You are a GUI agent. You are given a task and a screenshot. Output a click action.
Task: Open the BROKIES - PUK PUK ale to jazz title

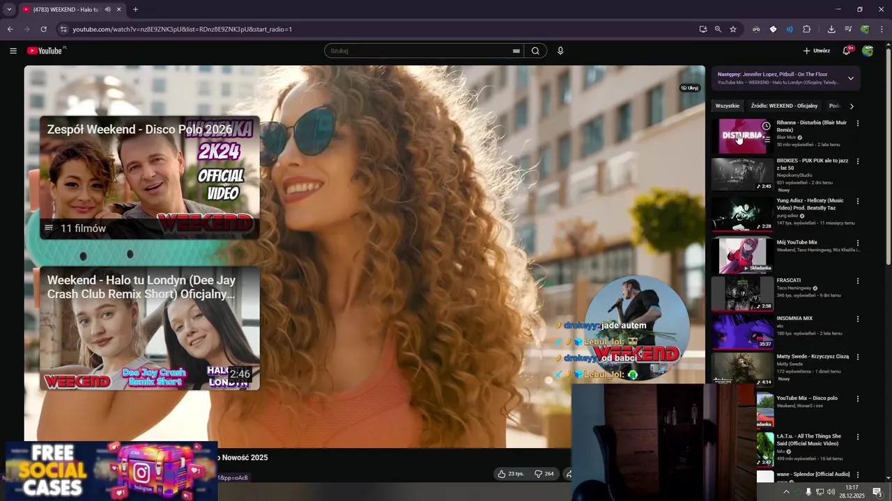[813, 164]
